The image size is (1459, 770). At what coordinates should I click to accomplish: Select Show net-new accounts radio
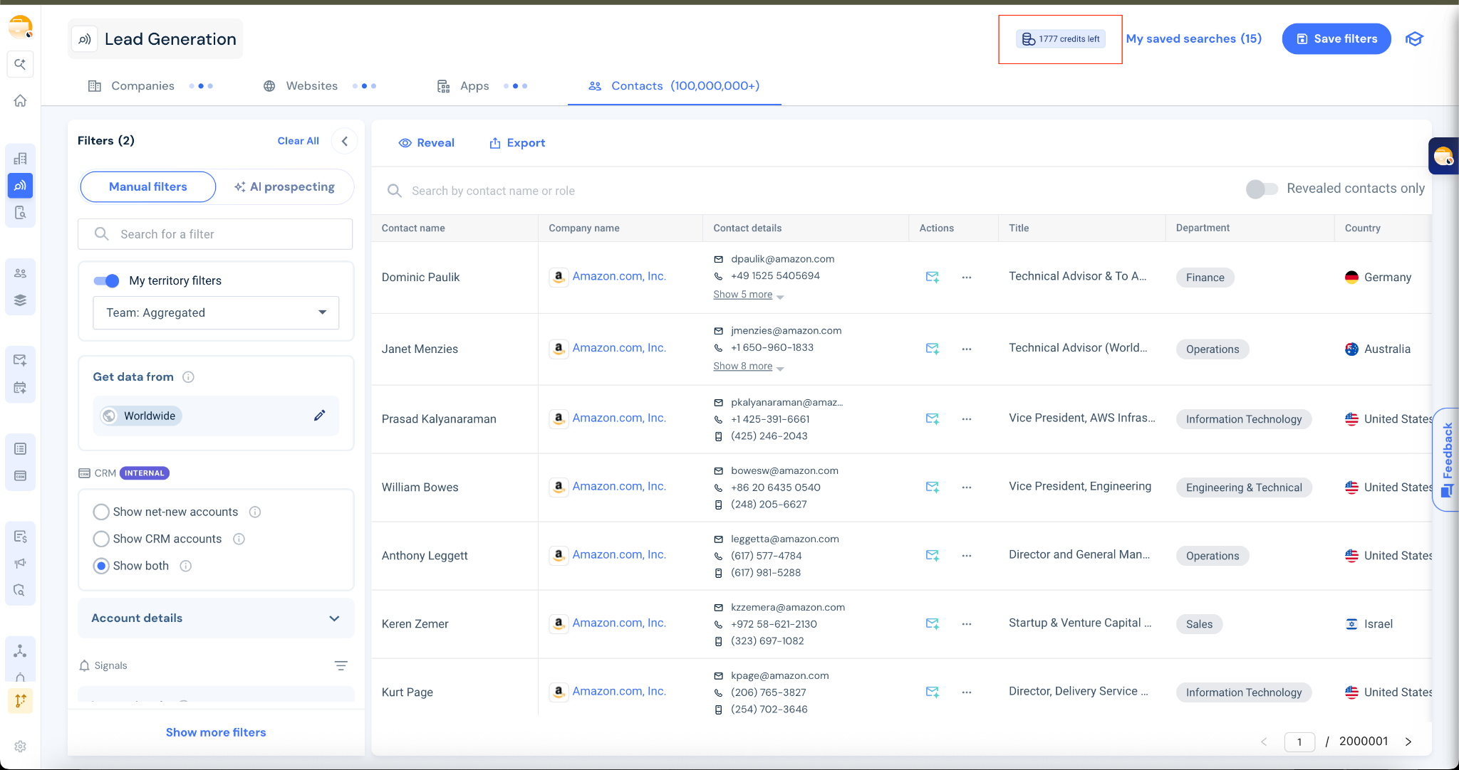click(x=101, y=512)
